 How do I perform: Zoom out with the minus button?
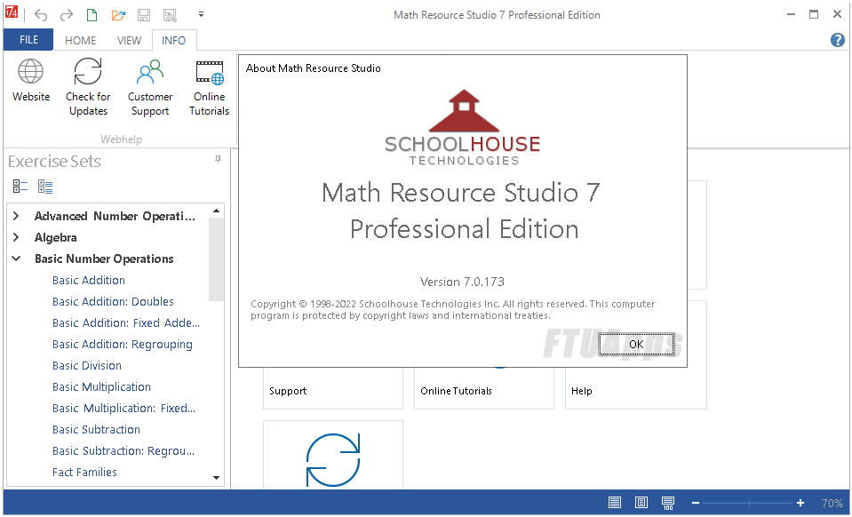(x=696, y=503)
